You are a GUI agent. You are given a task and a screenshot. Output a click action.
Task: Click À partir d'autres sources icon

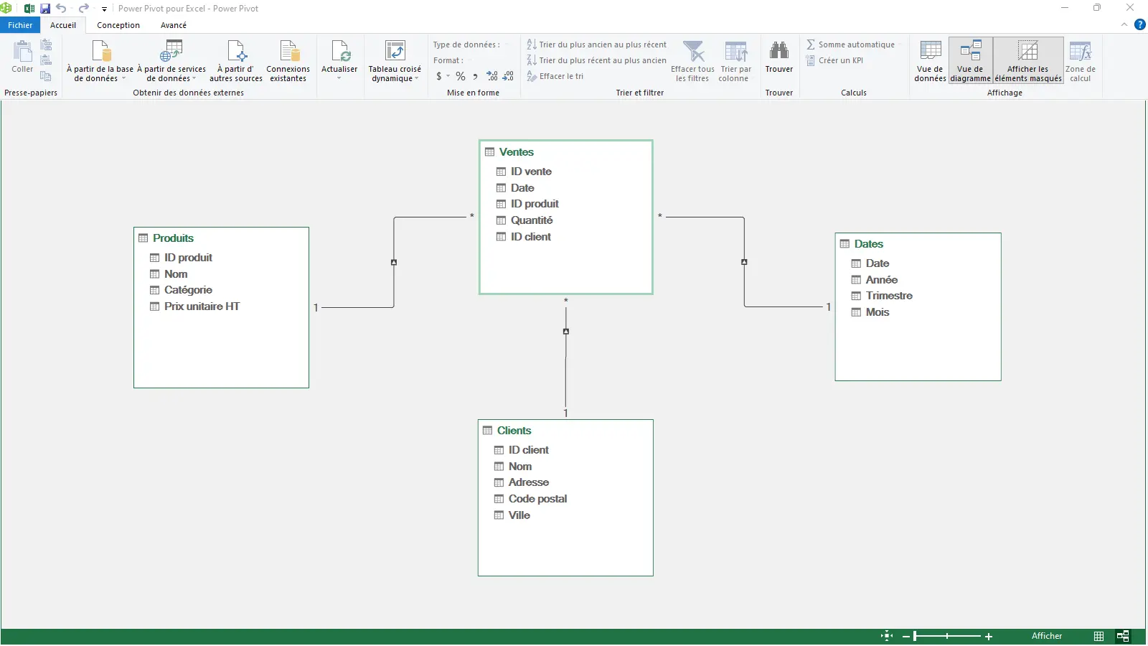coord(236,52)
